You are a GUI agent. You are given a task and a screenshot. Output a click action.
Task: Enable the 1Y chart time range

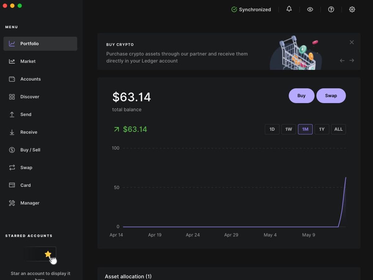(322, 129)
